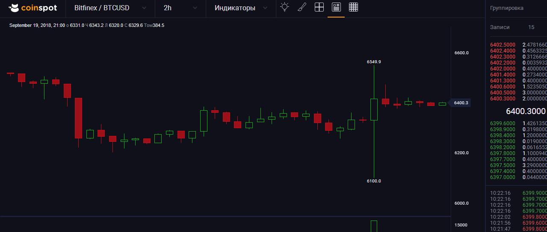Toggle the order book panel icon

(x=336, y=7)
